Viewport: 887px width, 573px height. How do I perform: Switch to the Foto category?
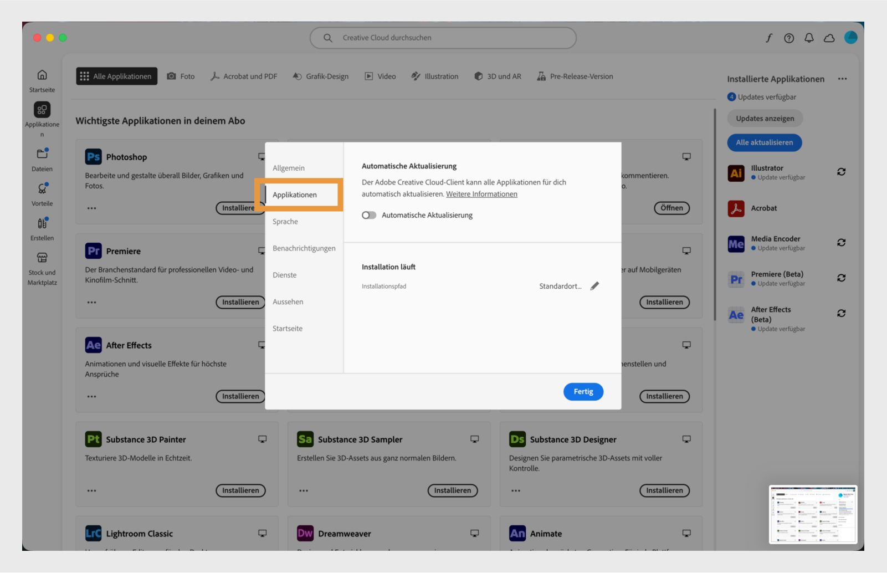point(181,76)
